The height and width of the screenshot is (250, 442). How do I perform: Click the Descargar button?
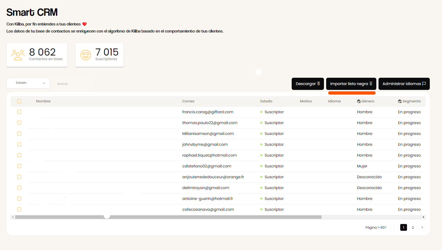[308, 84]
